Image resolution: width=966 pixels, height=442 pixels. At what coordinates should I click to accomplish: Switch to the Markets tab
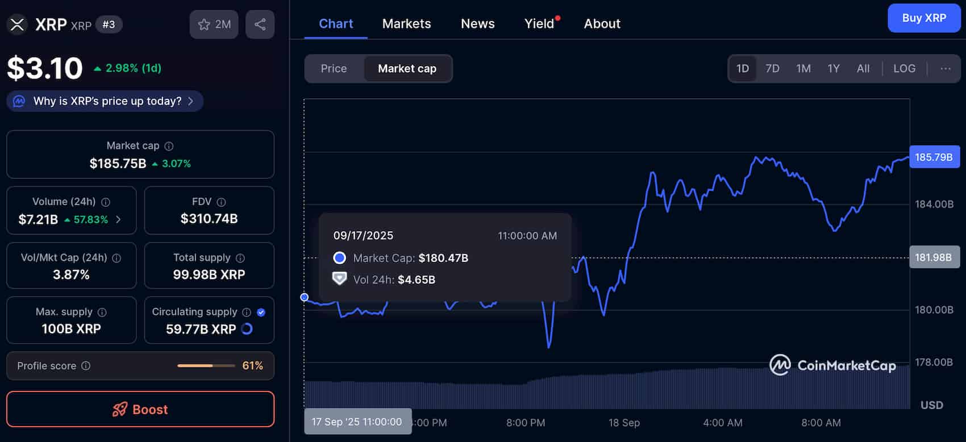tap(406, 24)
